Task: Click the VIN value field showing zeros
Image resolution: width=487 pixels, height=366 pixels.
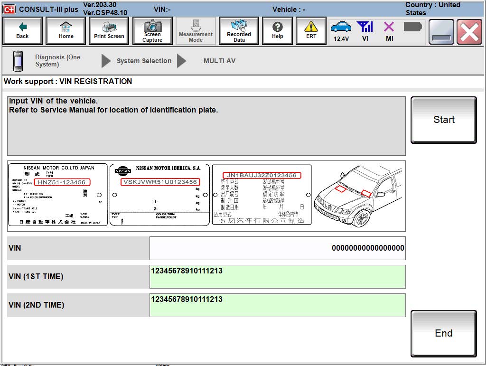Action: point(277,248)
